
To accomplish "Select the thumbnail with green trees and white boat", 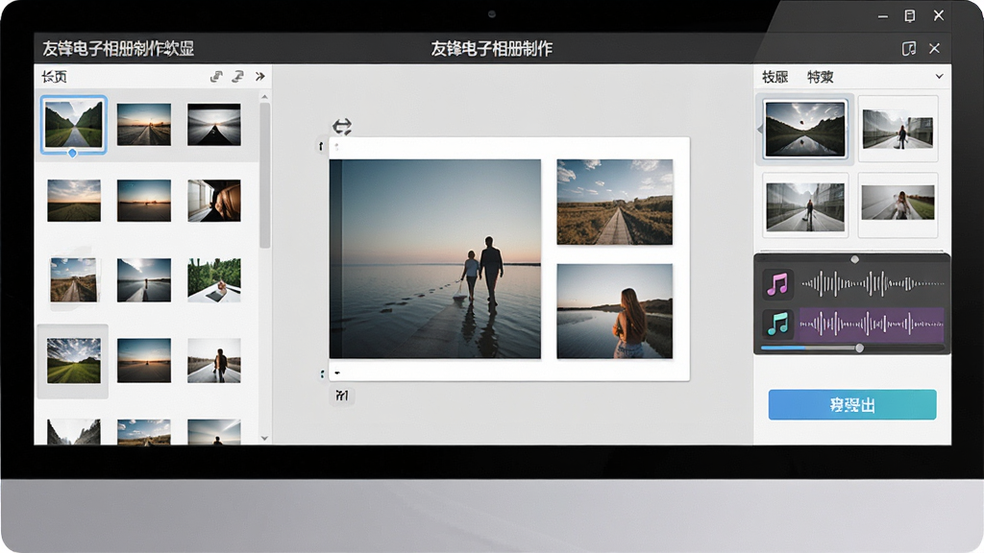I will (214, 280).
